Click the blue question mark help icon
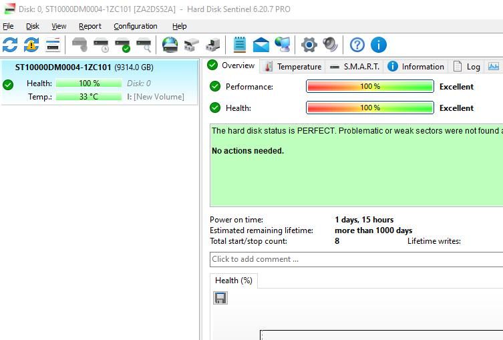This screenshot has width=503, height=340. click(357, 45)
